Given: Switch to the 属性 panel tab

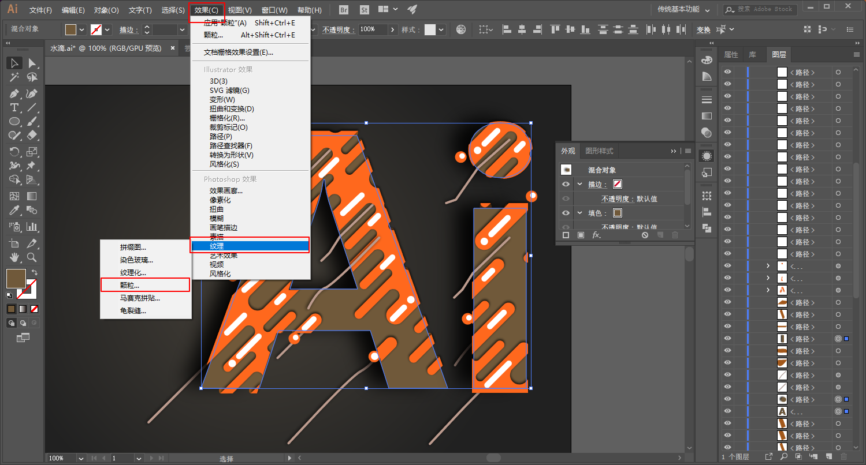Looking at the screenshot, I should point(731,55).
